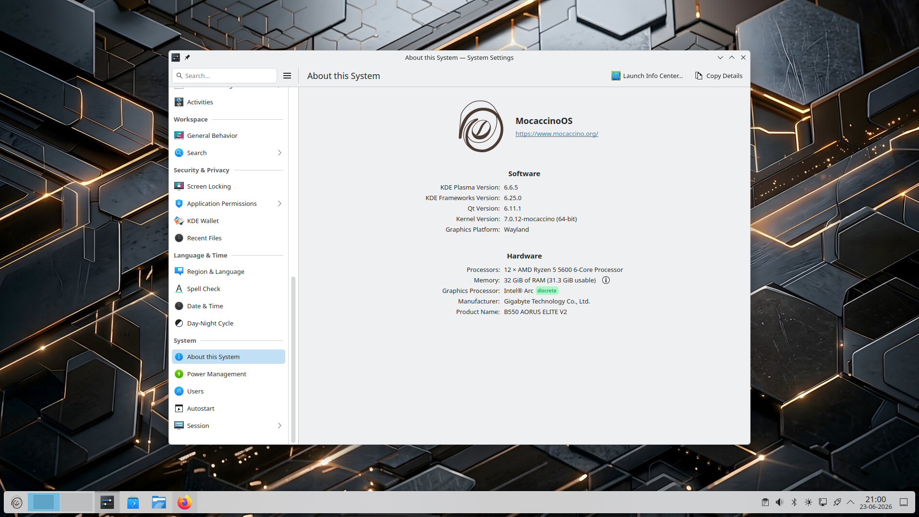Select the Day-Night Cycle icon

[x=179, y=323]
